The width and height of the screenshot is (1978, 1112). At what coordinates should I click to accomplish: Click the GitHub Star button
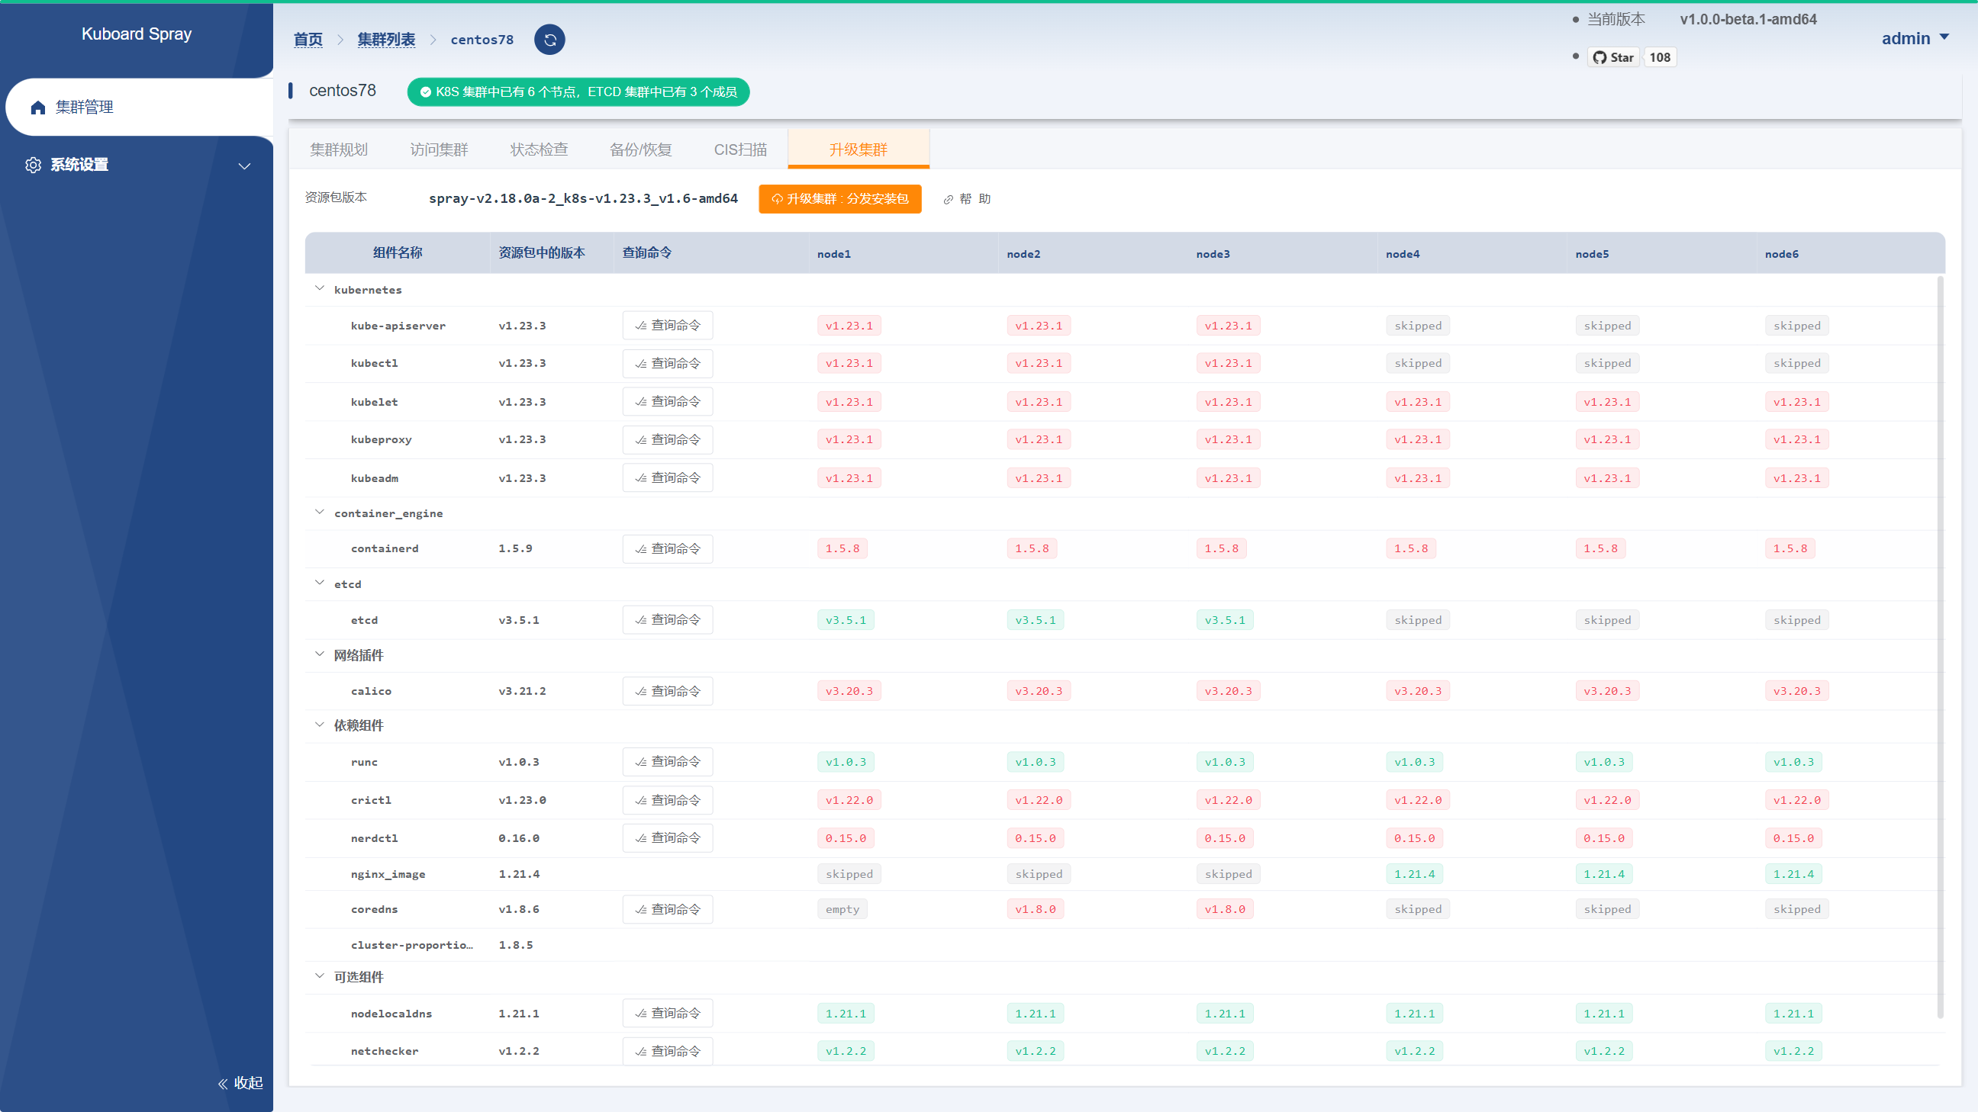1613,57
